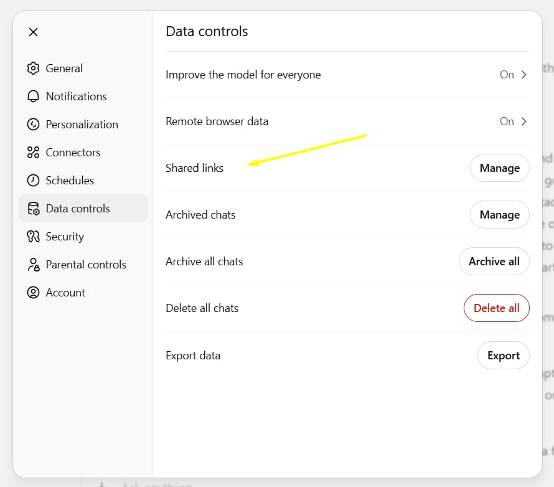Switch to the Account settings tab
Screen dimensions: 554x487
[x=65, y=293]
